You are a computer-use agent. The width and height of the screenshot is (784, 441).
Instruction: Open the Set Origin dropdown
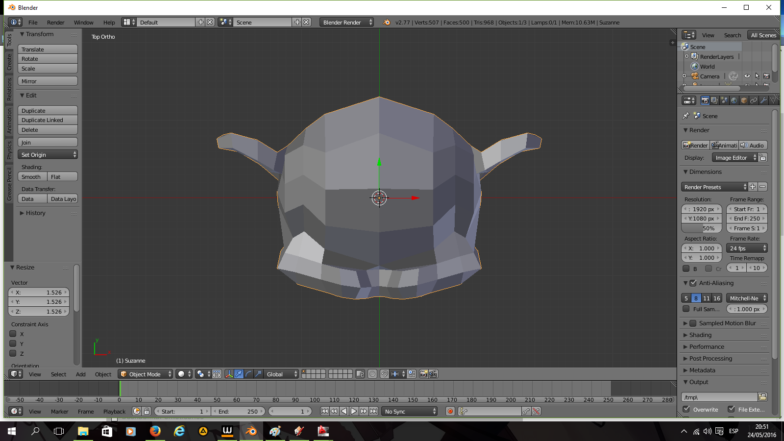point(48,154)
